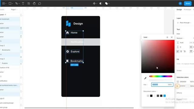Click the style icon in color picker header
Image resolution: width=194 pixels, height=109 pixels.
[167, 37]
